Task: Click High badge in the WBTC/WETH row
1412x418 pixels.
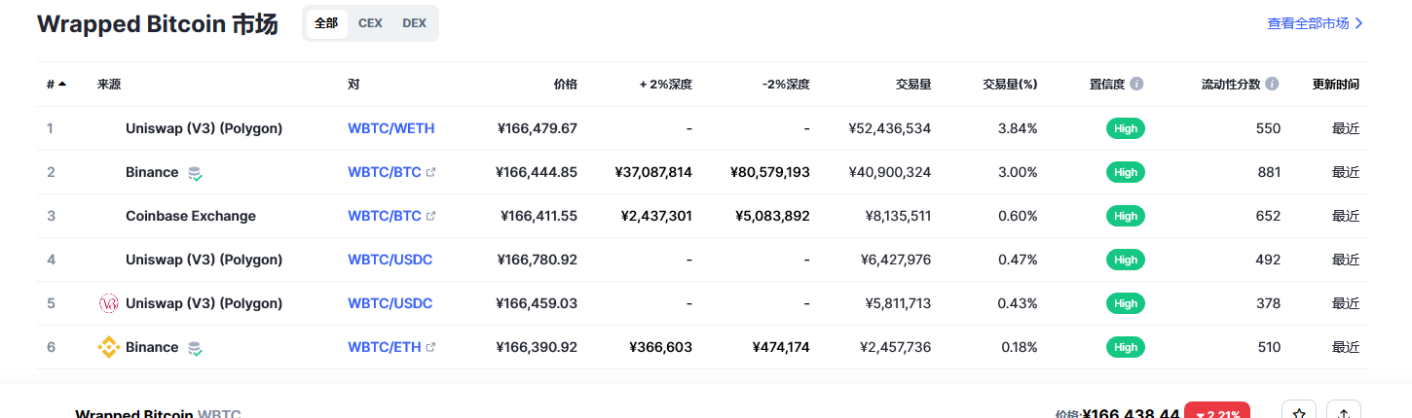Action: [x=1126, y=128]
